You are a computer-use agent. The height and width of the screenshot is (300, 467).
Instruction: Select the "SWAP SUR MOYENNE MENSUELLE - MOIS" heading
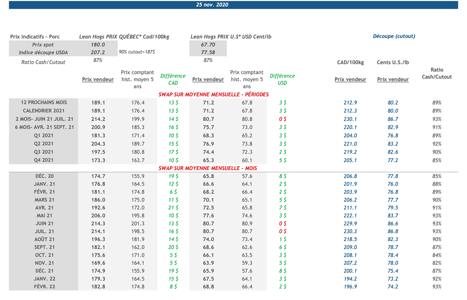click(x=208, y=168)
